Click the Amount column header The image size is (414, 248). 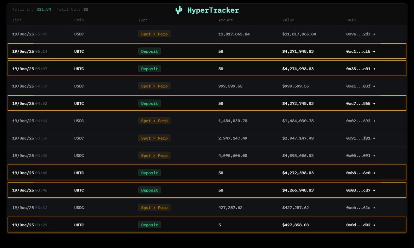point(226,20)
